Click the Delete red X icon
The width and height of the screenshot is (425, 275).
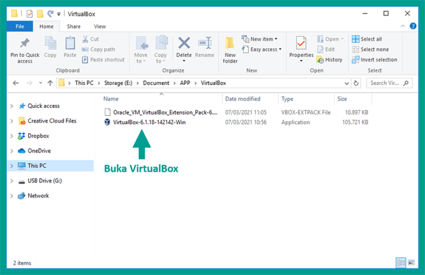184,43
